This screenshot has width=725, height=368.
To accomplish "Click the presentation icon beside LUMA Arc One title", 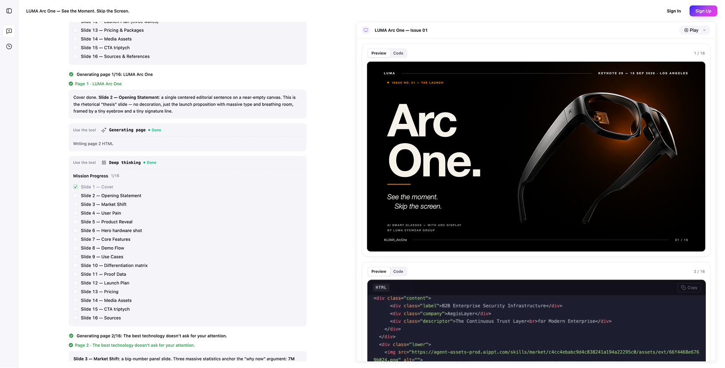I will pos(366,30).
